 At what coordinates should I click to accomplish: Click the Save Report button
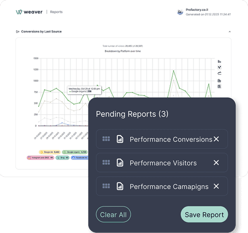[x=204, y=214]
